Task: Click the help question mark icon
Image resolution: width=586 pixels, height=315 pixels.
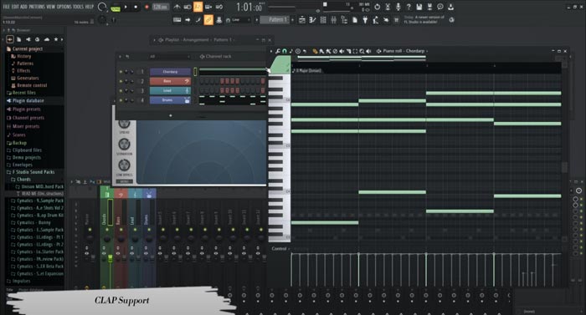Action: click(409, 7)
